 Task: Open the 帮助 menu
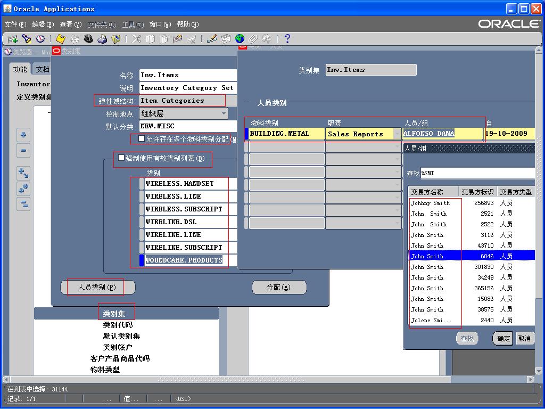[188, 24]
